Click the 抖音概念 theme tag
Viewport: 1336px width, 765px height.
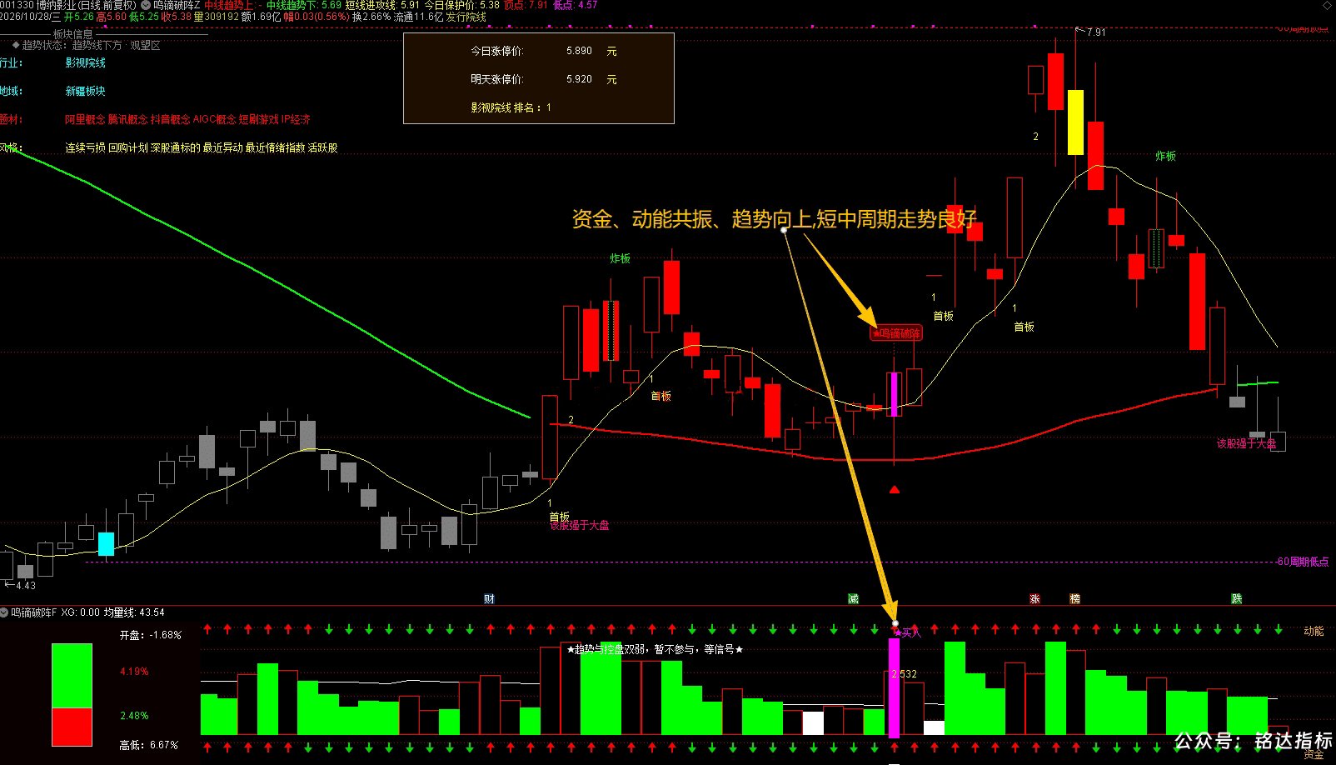tap(171, 119)
